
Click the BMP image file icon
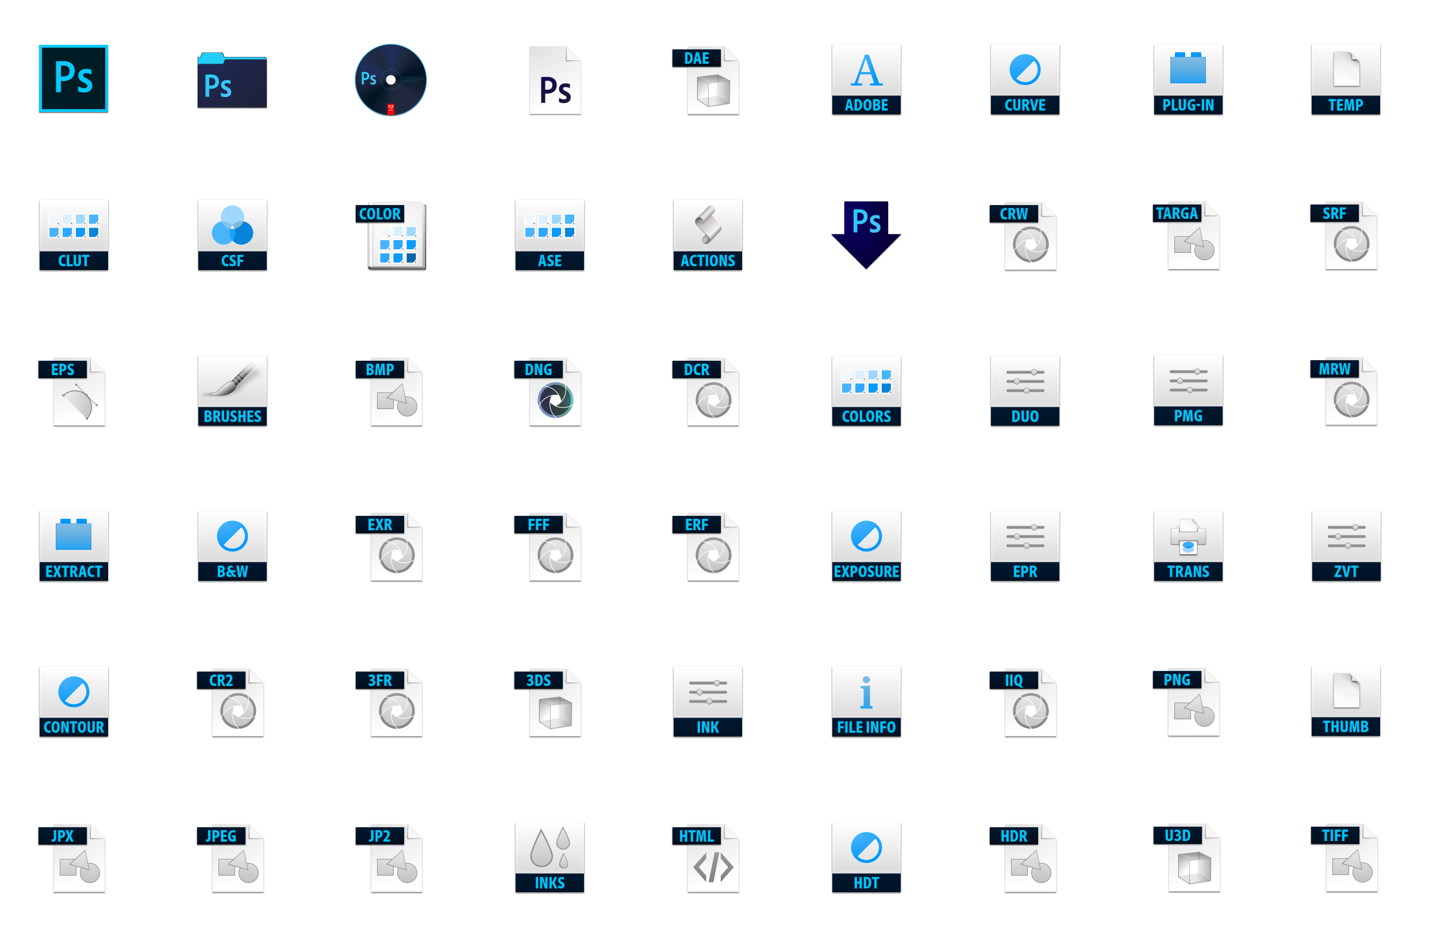(389, 392)
